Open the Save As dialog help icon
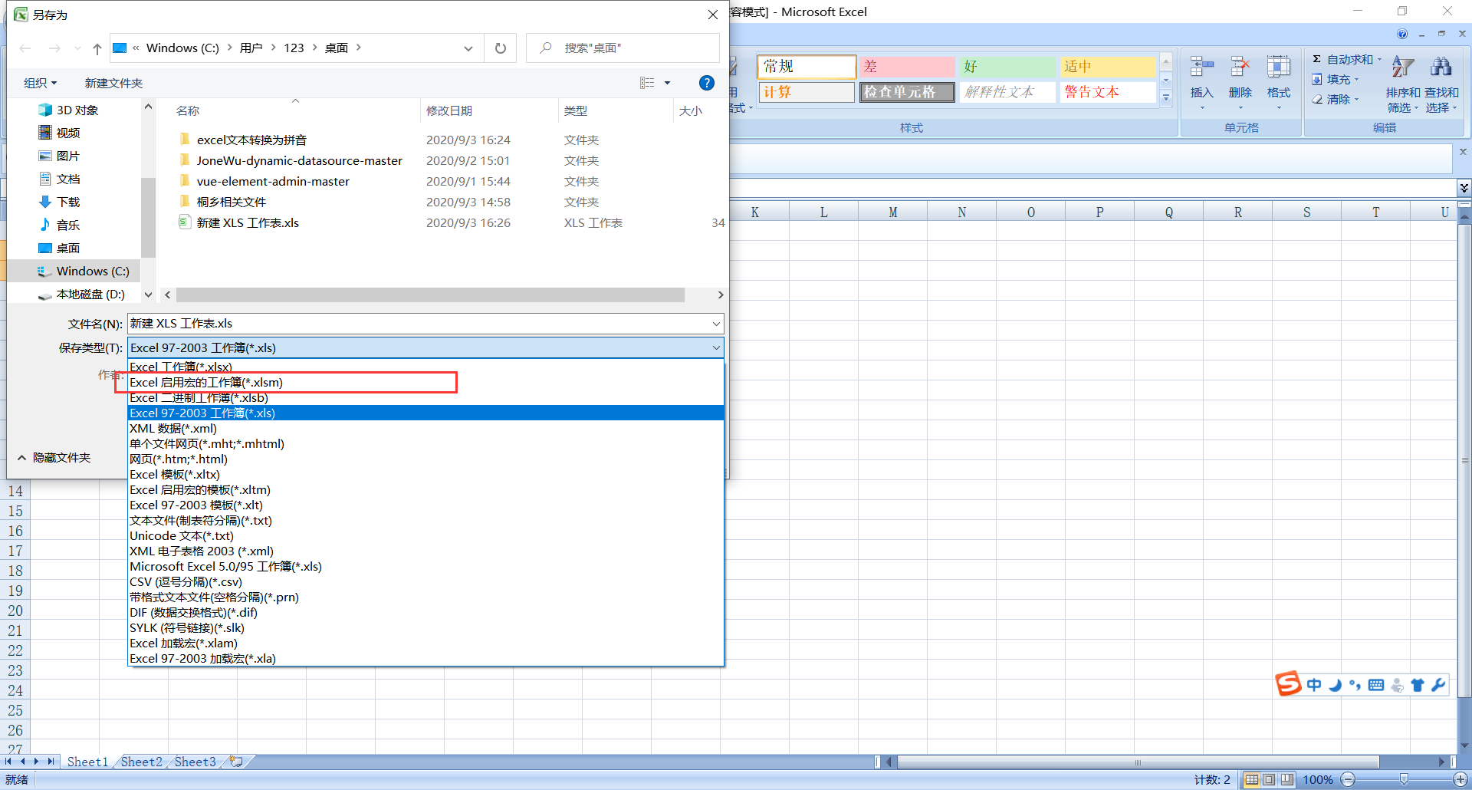 tap(707, 83)
